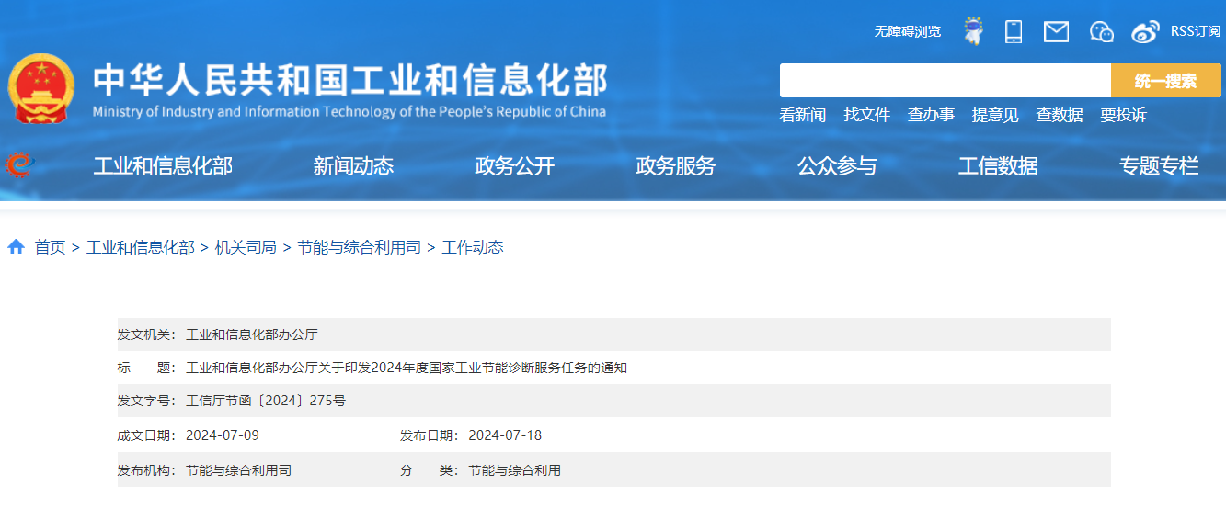Click the Weibo icon
The image size is (1226, 509).
(x=1145, y=31)
